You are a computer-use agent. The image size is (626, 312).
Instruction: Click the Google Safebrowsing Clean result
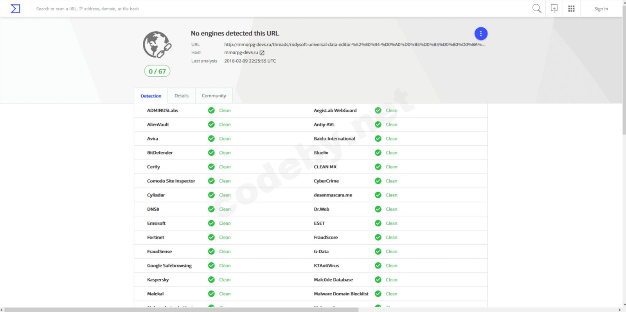[225, 265]
